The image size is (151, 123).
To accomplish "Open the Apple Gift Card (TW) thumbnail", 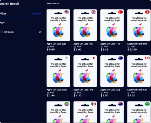I will click(58, 71).
